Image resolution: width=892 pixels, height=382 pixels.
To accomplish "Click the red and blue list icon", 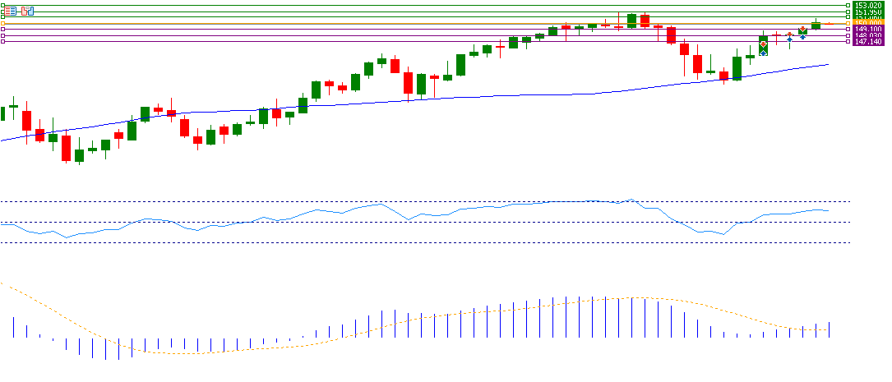I will point(10,12).
